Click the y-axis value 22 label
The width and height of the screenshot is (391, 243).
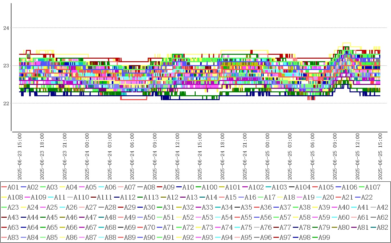(6, 103)
